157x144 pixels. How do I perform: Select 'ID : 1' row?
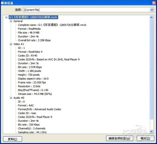tap(21, 48)
